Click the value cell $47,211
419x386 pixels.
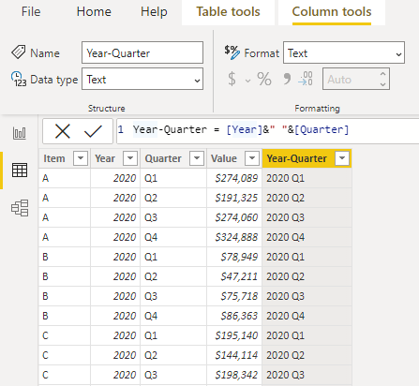[234, 276]
